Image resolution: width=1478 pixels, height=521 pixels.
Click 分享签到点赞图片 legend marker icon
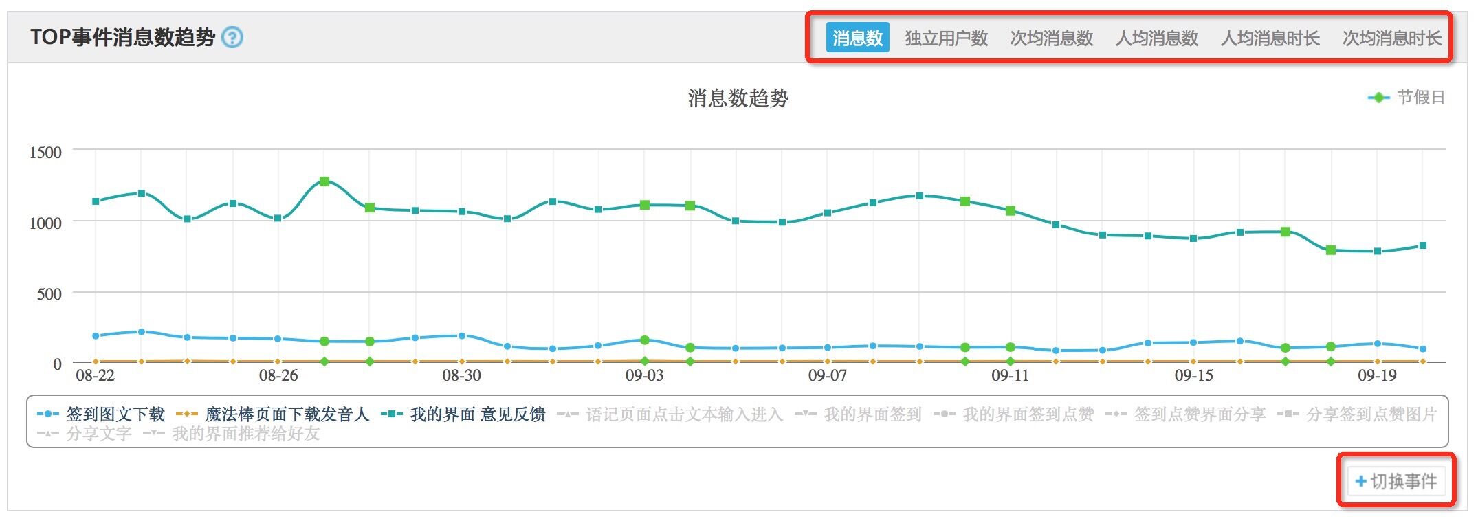[1288, 414]
